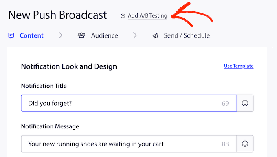Screen dimensions: 277x157
Task: Click the paper plane Send icon
Action: [x=156, y=36]
